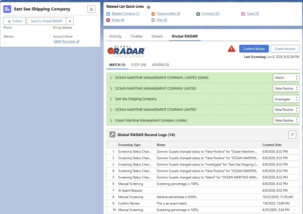This screenshot has width=303, height=214.
Task: Click note 'Adverse percentage is 0.00%.'
Action: 177,197
